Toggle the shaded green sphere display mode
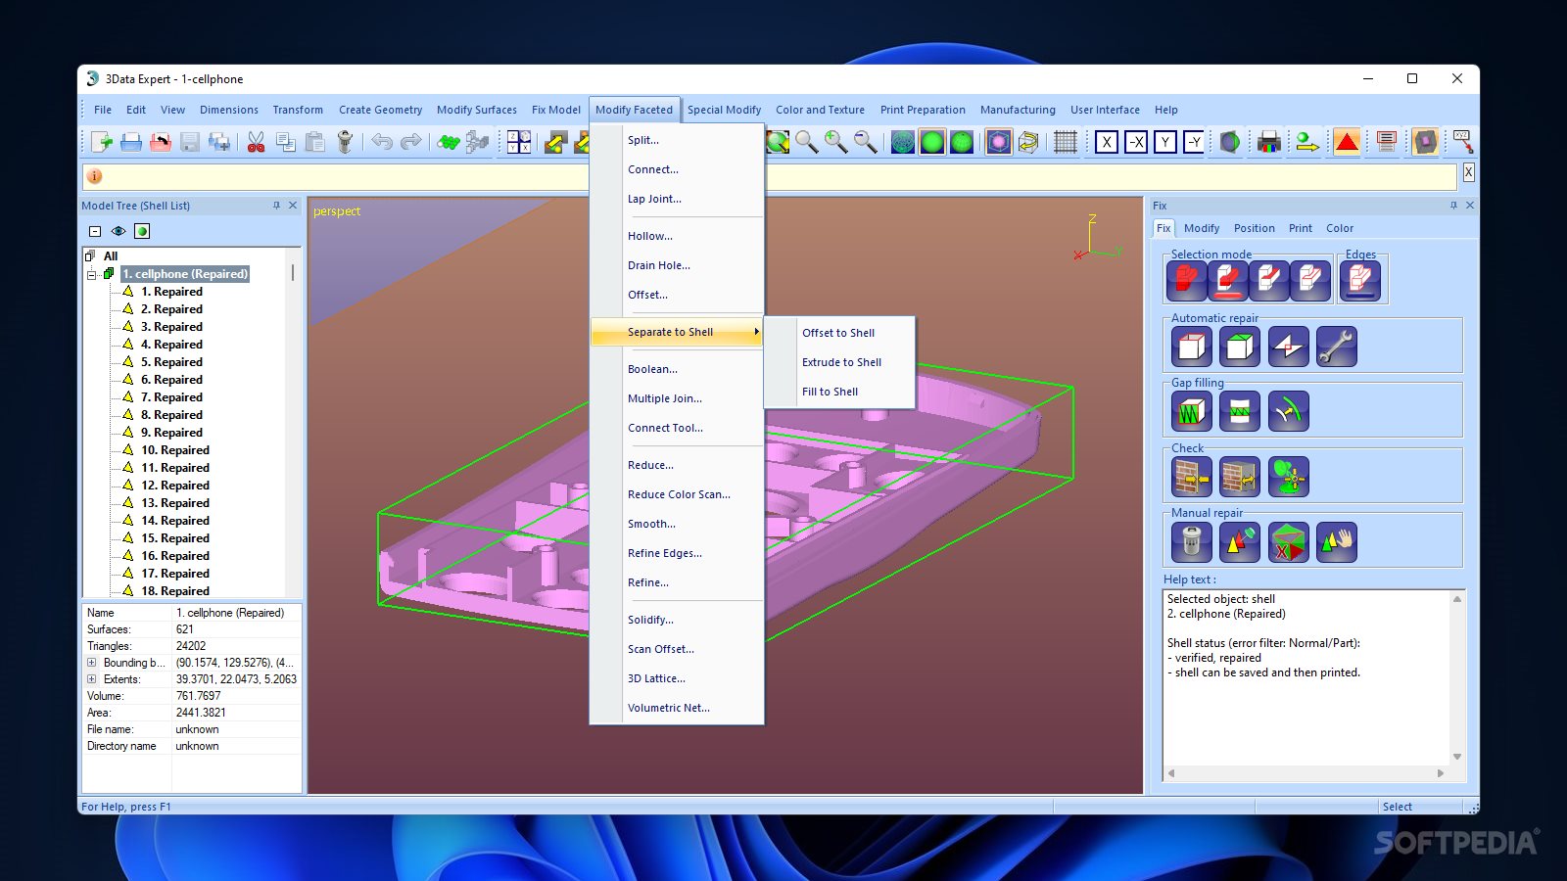 932,142
